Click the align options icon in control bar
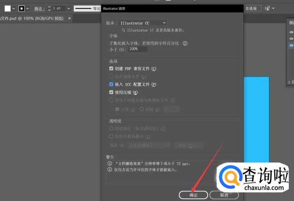Screen dimensions: 294x201 point(267,8)
